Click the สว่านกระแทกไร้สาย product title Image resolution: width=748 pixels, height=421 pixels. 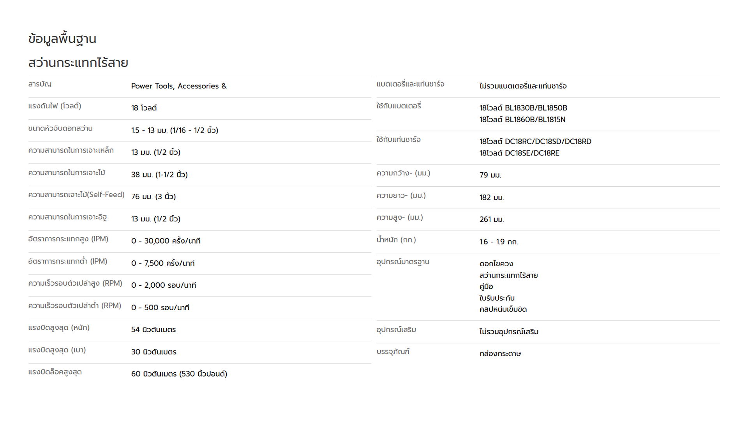[78, 63]
